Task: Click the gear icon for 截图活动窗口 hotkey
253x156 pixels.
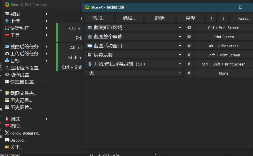Action: [189, 46]
